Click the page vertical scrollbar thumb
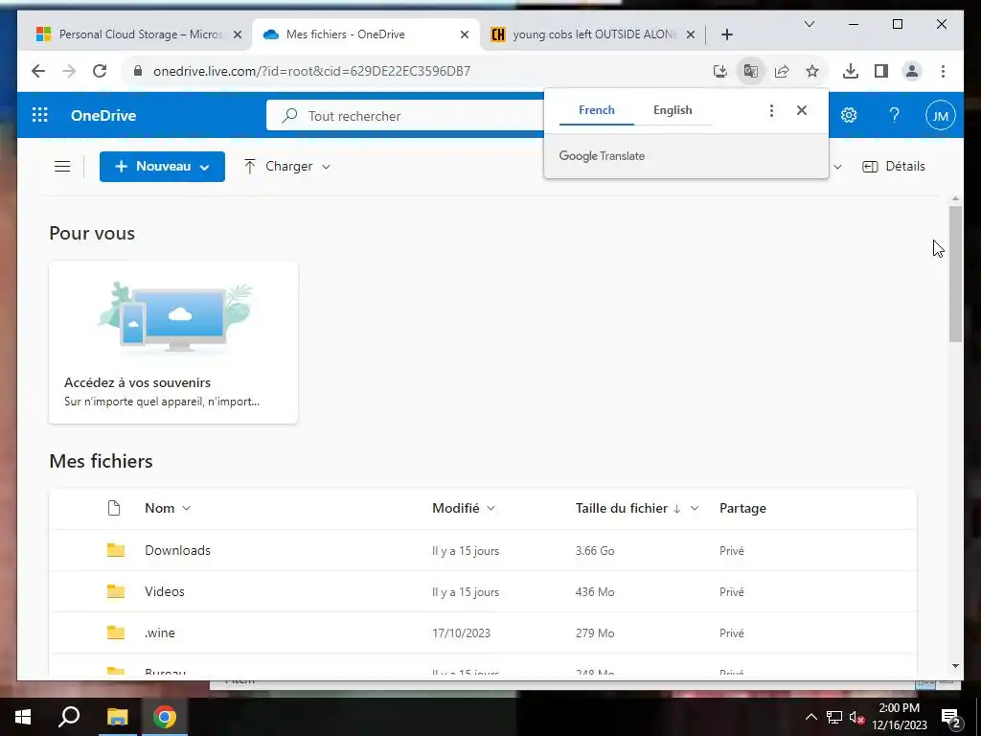Screen dimensions: 981x736 click(x=955, y=273)
